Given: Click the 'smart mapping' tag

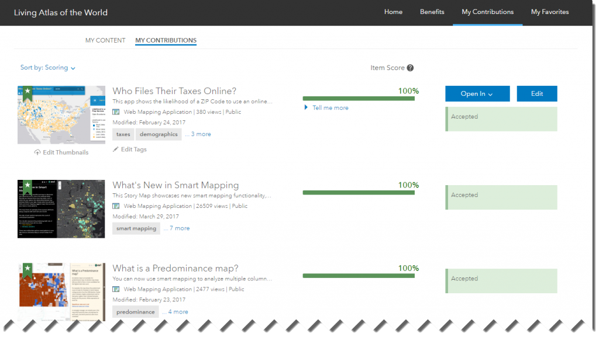Looking at the screenshot, I should 136,228.
